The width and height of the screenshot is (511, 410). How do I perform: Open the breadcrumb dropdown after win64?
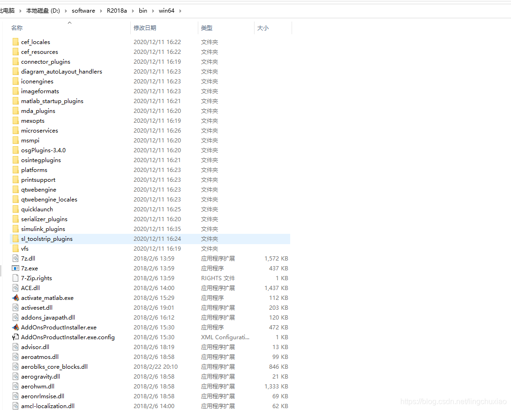(180, 10)
